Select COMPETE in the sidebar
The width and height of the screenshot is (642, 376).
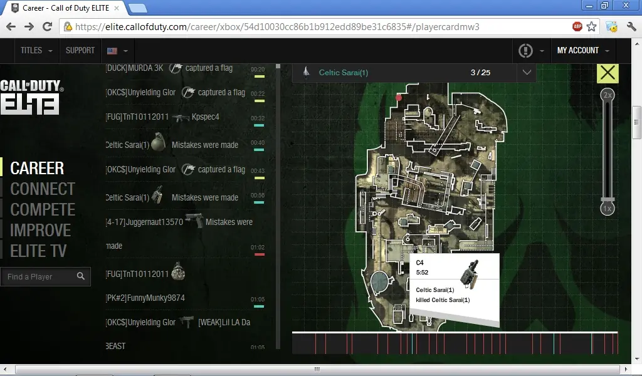pyautogui.click(x=43, y=209)
